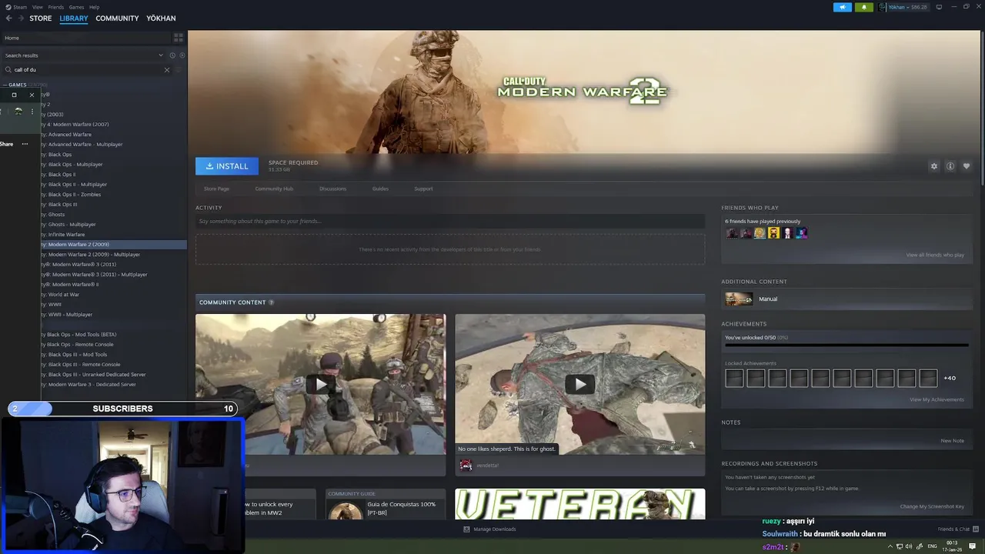Open the Manual additional content
This screenshot has width=985, height=554.
847,299
